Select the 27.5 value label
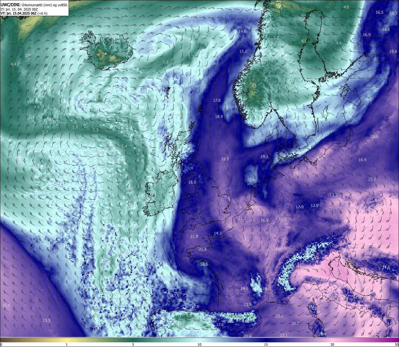This screenshot has width=399, height=347. click(297, 174)
